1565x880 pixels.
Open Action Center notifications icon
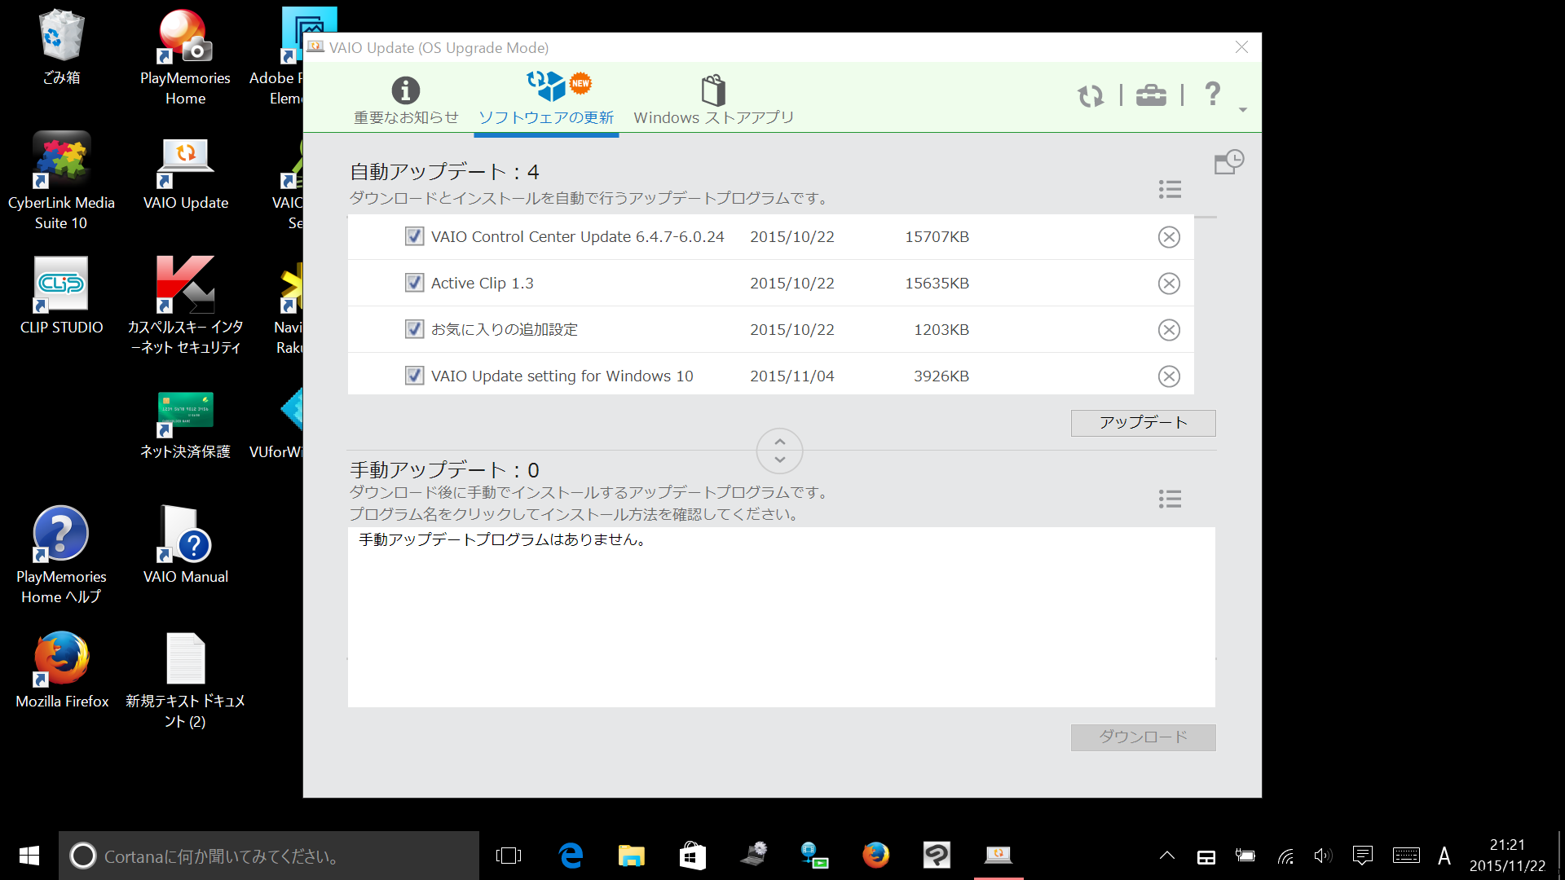pyautogui.click(x=1362, y=856)
